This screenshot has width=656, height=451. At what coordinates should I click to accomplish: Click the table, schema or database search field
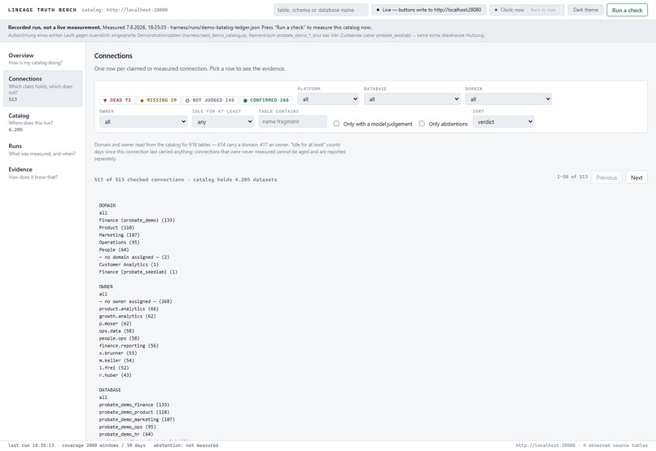(x=321, y=10)
